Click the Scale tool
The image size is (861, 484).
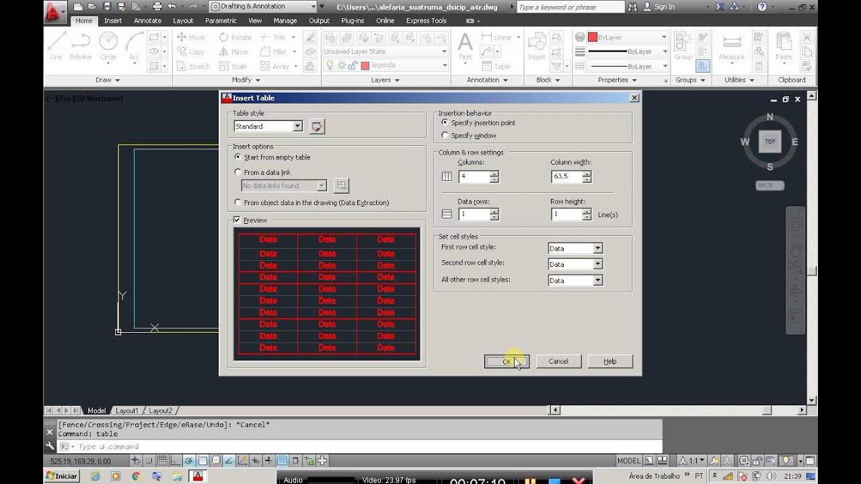tap(233, 67)
